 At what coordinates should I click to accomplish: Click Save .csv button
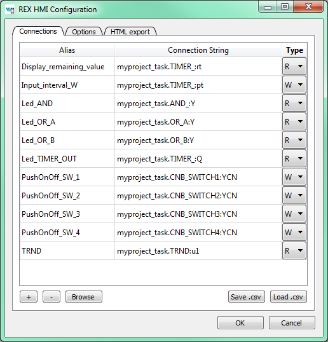click(x=247, y=297)
